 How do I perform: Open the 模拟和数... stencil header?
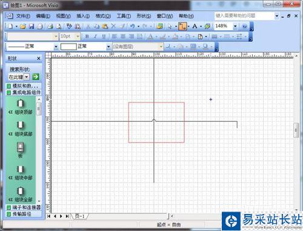point(24,86)
